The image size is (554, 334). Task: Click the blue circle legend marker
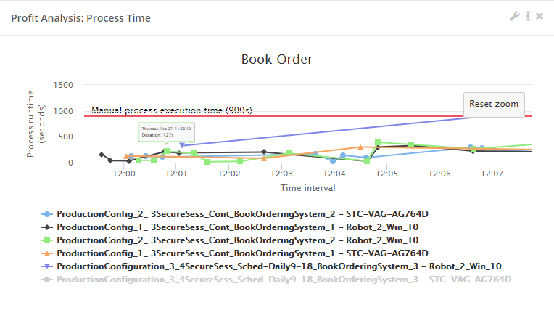tap(47, 214)
